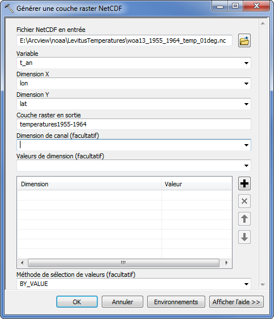Move dimension row up with arrow button
Viewport: 274px width, 319px height.
tap(244, 219)
